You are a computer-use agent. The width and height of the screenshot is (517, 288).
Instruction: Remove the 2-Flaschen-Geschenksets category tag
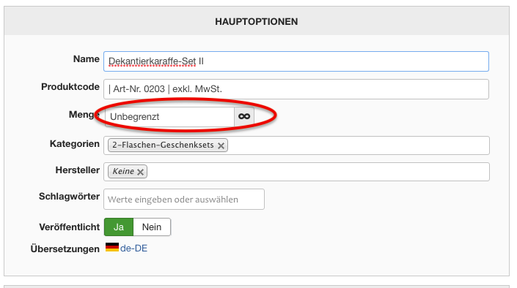tap(221, 145)
